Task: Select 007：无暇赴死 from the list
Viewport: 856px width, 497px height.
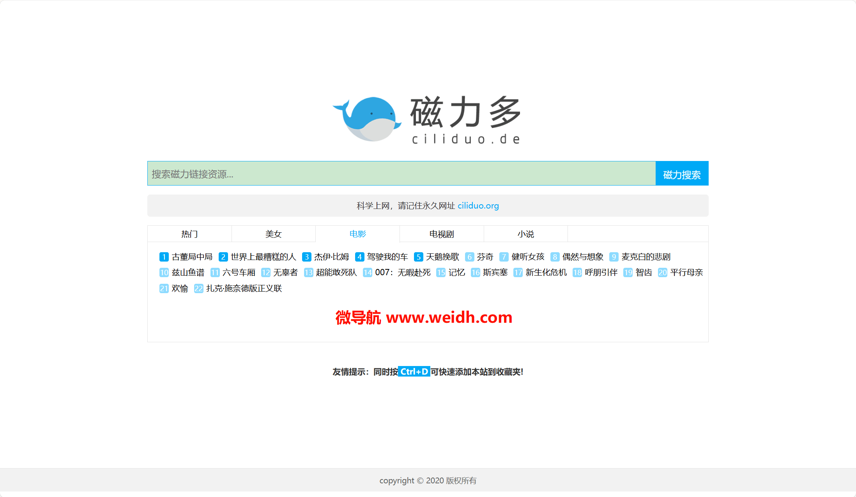Action: pyautogui.click(x=403, y=272)
